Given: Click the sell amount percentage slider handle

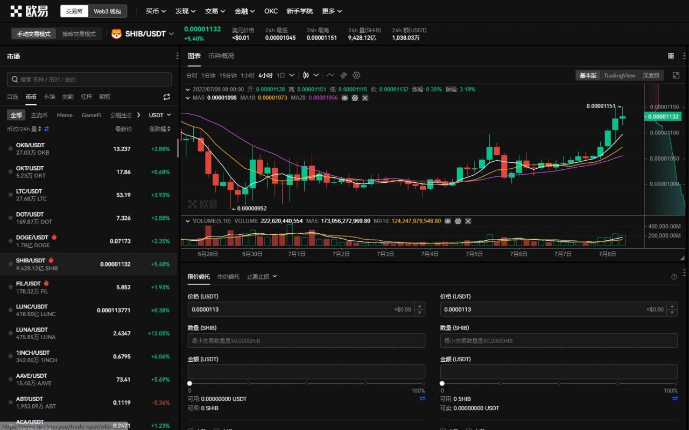Looking at the screenshot, I should tap(442, 383).
